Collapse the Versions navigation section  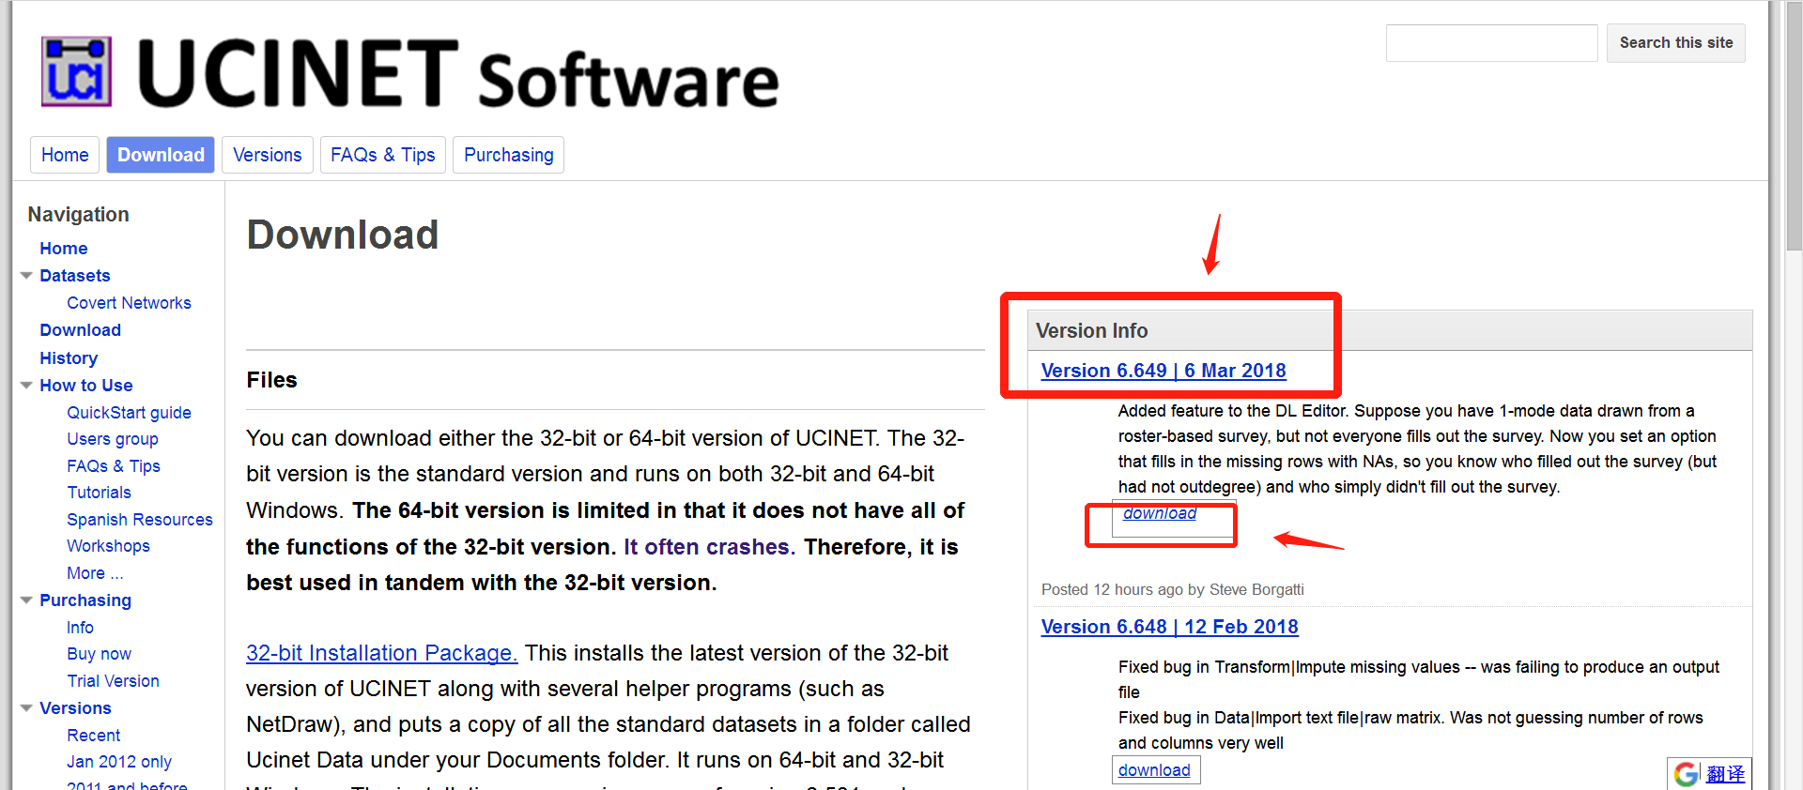tap(26, 708)
